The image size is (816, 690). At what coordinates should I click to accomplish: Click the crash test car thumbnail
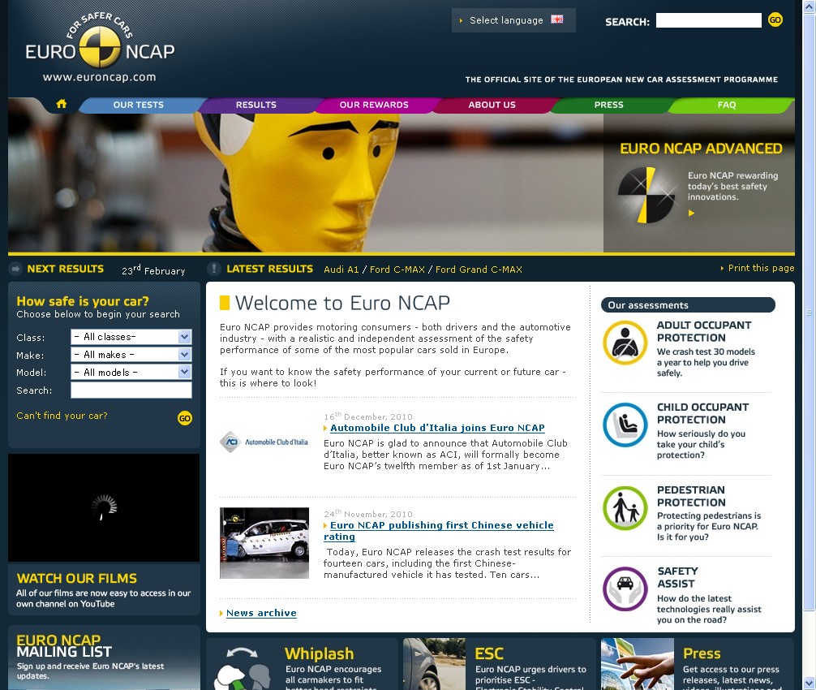coord(264,543)
